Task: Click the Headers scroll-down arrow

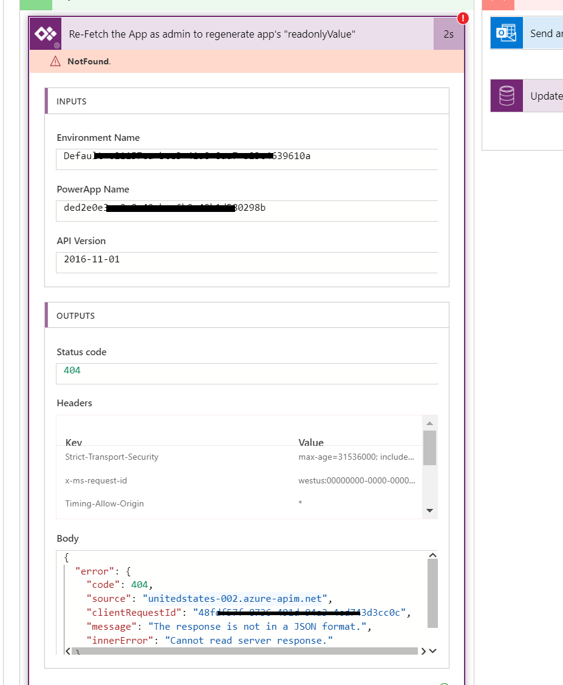Action: click(x=430, y=510)
